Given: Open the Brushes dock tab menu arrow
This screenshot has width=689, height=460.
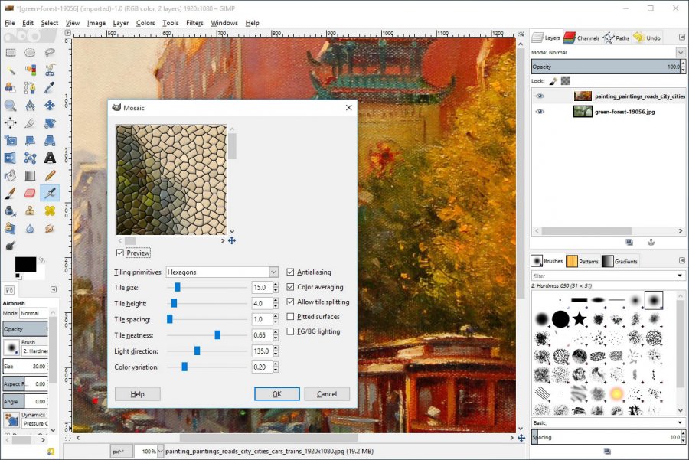Looking at the screenshot, I should click(682, 261).
